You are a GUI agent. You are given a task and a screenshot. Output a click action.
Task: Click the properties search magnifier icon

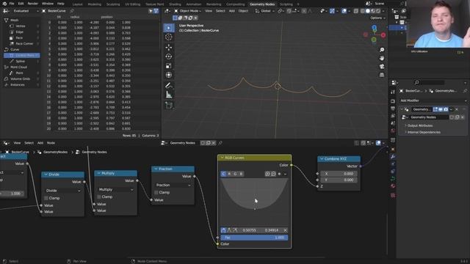tap(416, 82)
